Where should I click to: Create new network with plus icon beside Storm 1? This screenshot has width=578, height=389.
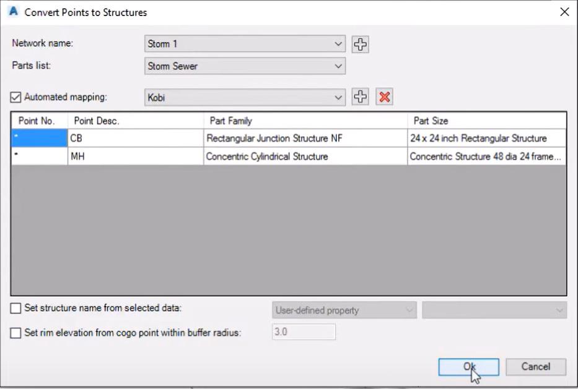(x=360, y=44)
